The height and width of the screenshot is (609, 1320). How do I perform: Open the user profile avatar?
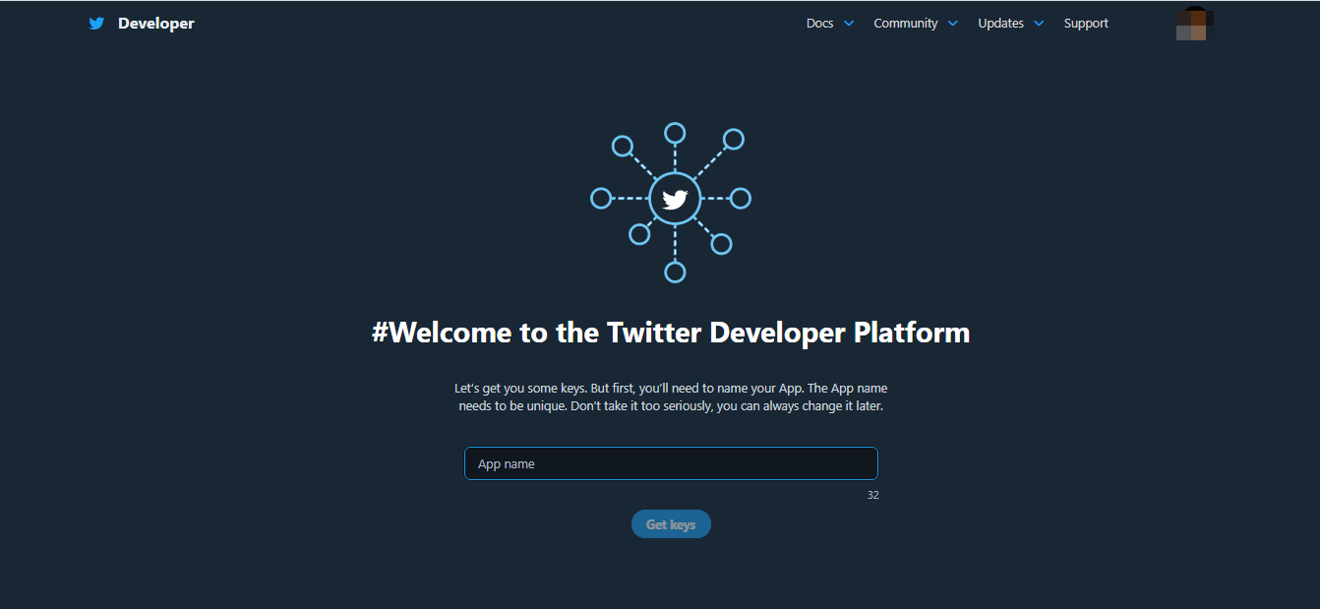point(1194,24)
